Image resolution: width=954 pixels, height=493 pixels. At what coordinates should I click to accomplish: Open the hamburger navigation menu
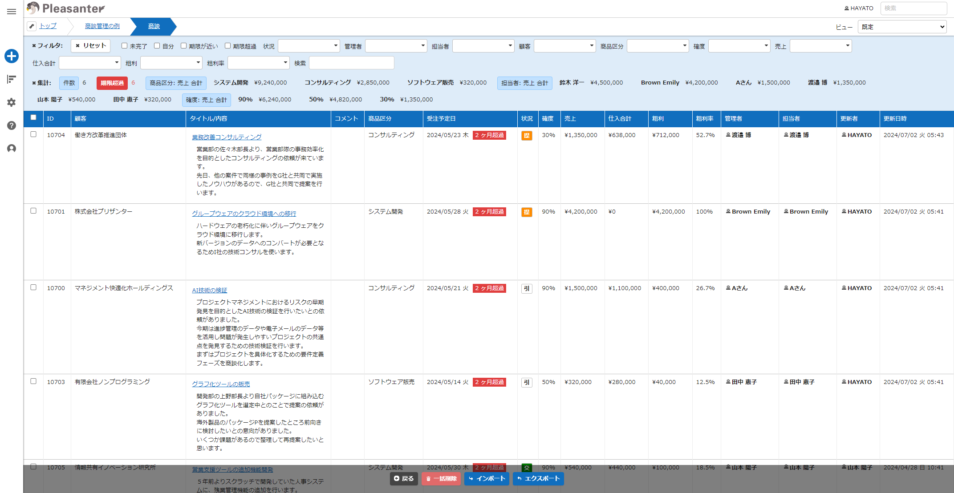point(12,12)
